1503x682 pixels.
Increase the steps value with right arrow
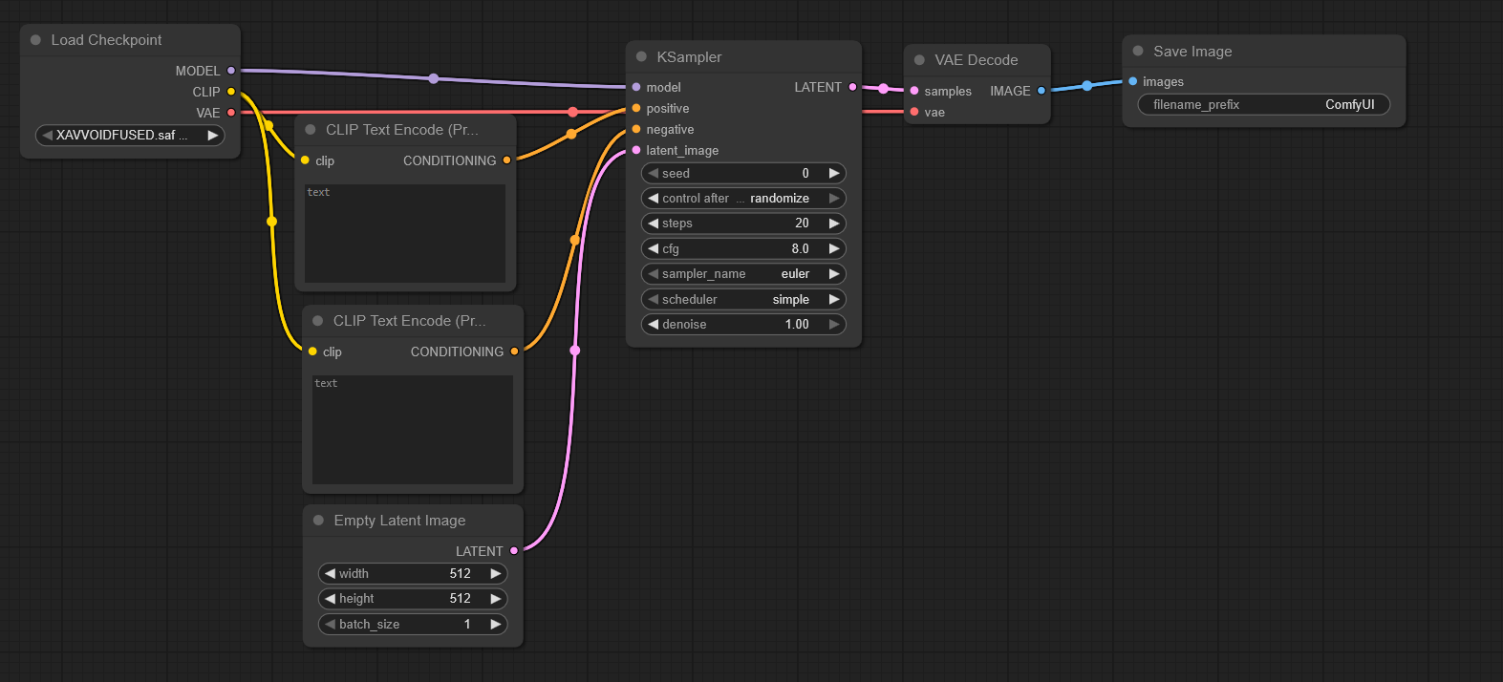(834, 224)
